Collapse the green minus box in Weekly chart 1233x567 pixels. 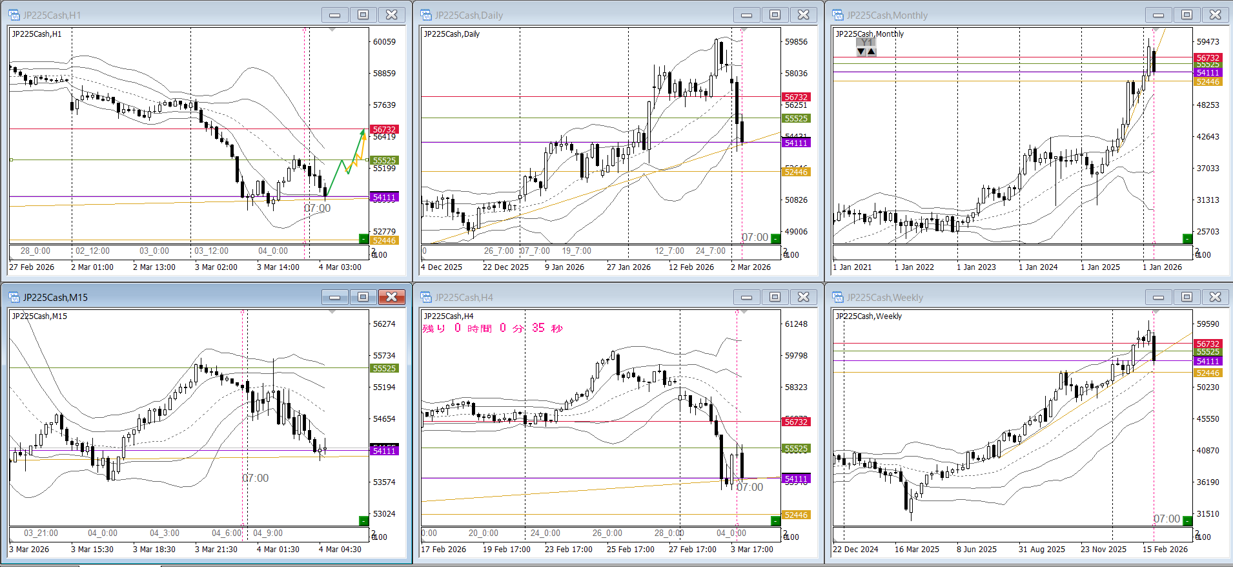tap(1187, 521)
